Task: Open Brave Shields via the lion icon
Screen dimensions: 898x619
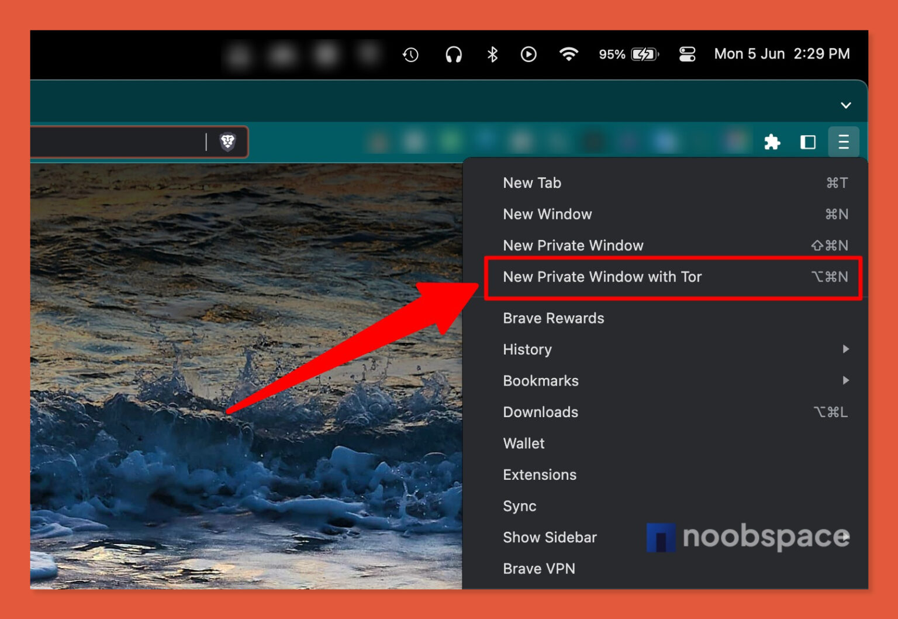Action: tap(229, 142)
